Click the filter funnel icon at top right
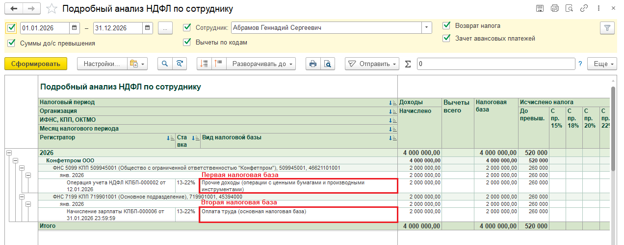The height and width of the screenshot is (245, 624). (x=607, y=28)
